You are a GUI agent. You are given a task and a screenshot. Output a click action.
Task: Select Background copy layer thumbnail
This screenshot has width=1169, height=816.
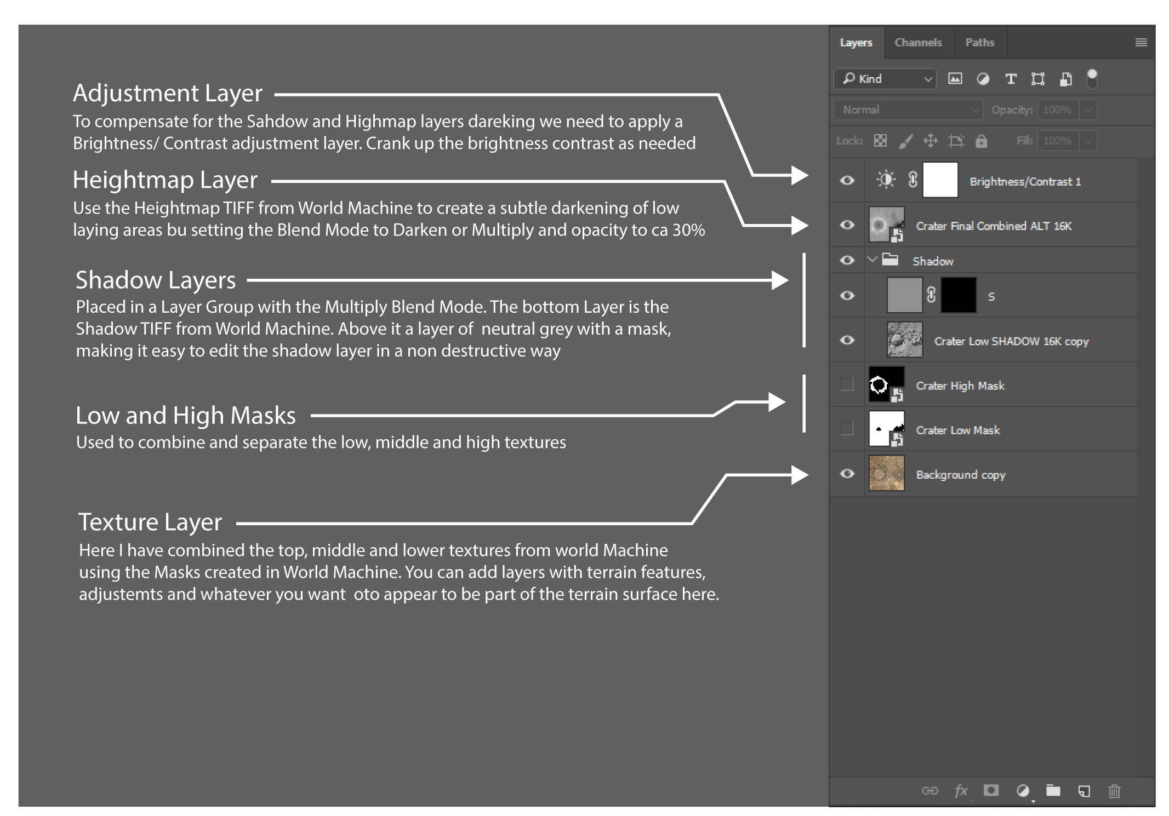tap(887, 473)
